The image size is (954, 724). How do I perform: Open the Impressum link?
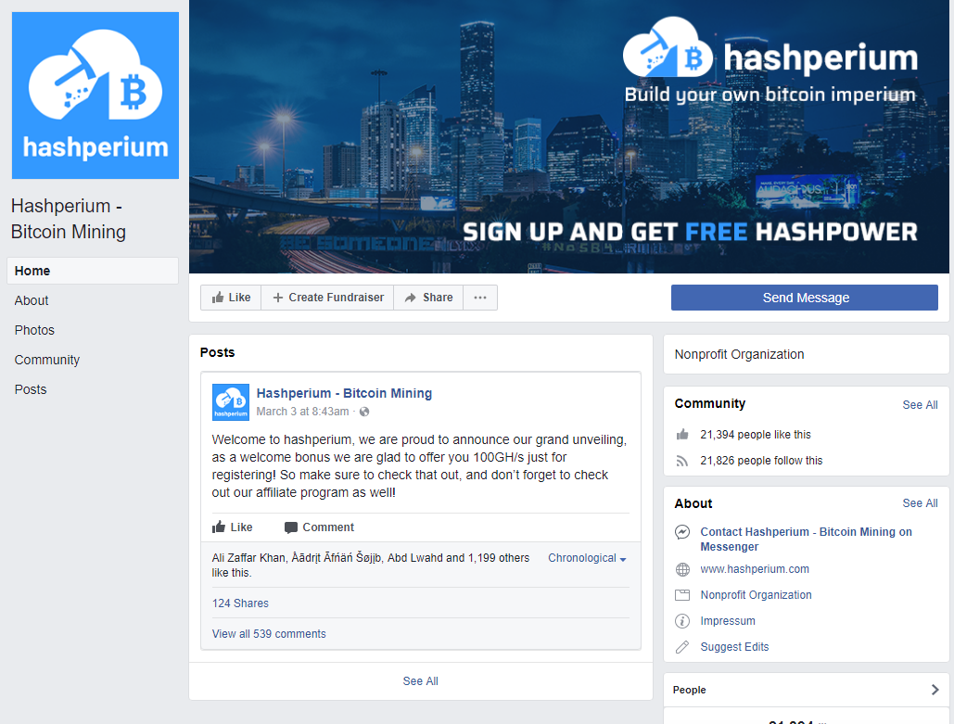[x=728, y=621]
